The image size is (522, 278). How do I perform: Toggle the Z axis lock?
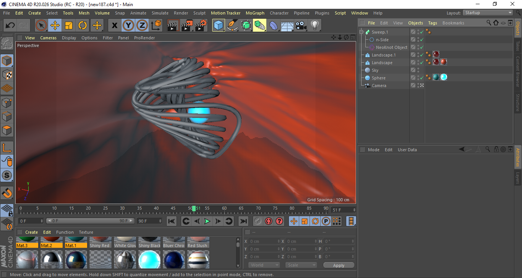click(x=142, y=26)
